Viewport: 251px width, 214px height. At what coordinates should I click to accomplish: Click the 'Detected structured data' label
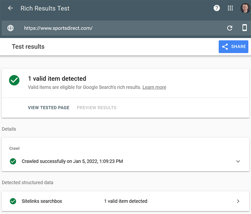(27, 182)
